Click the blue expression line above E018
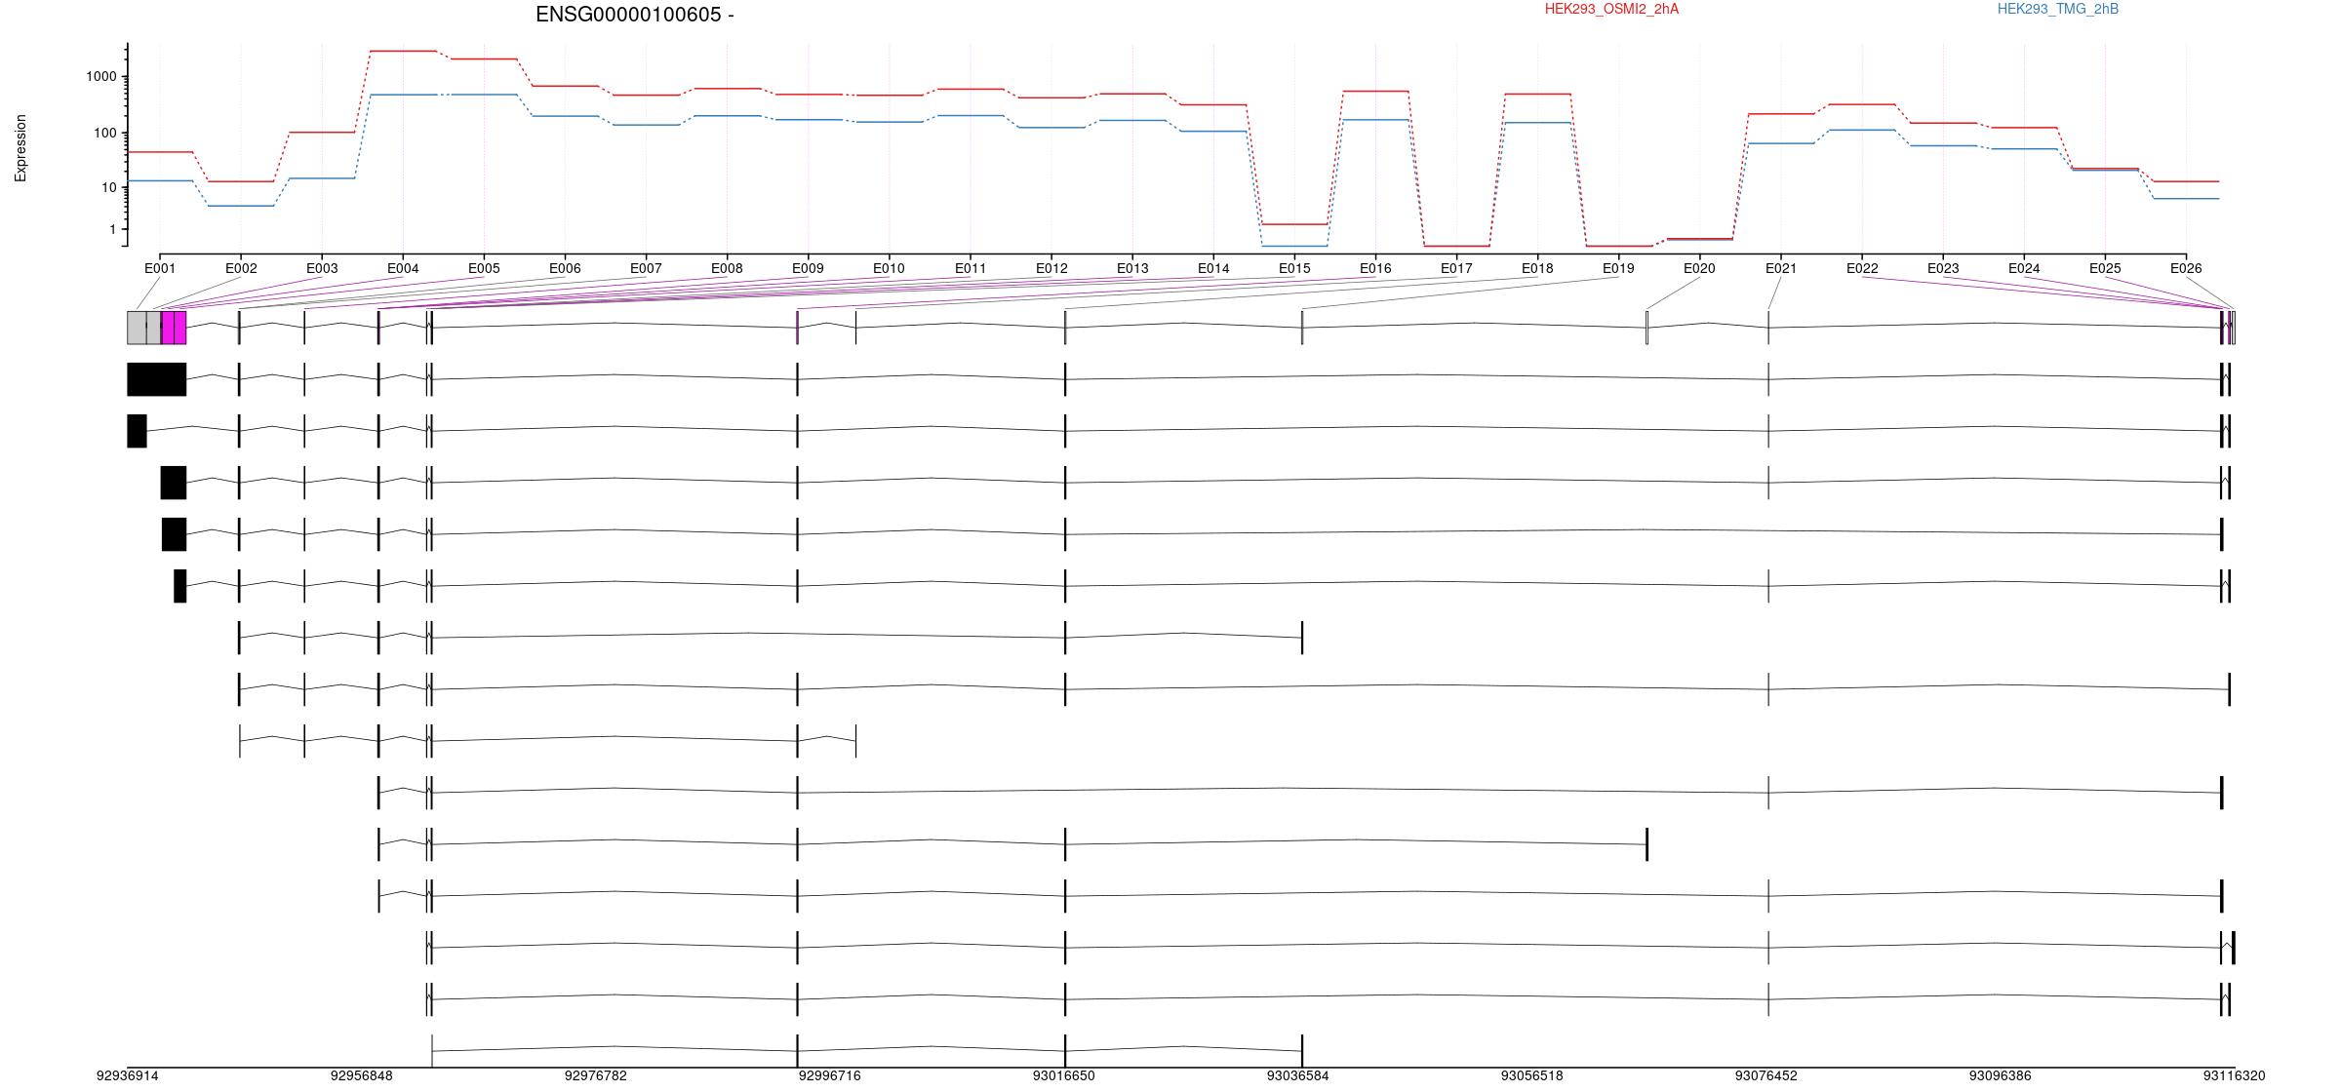This screenshot has height=1092, width=2341. tap(1537, 123)
